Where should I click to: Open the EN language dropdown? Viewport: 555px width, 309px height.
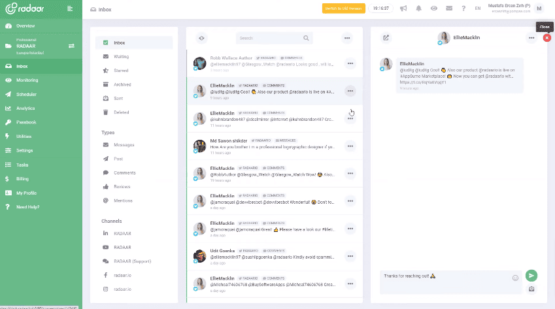click(x=477, y=8)
